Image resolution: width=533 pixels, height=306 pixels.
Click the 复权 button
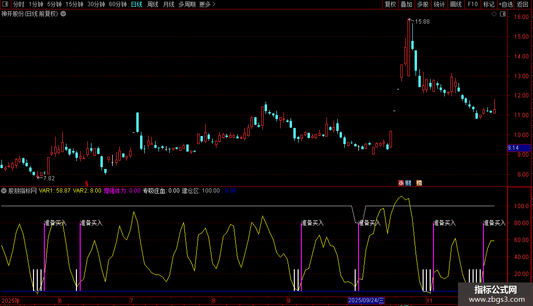(x=391, y=5)
